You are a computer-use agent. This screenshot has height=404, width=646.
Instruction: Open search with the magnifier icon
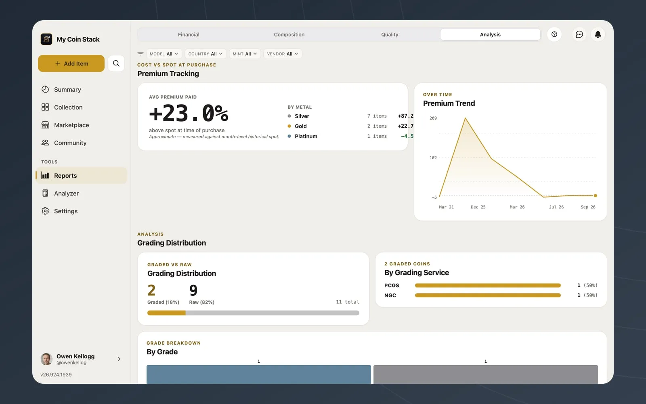(x=116, y=63)
